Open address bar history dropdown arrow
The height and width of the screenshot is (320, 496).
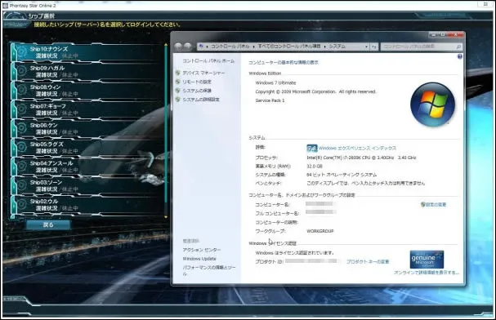[366, 47]
